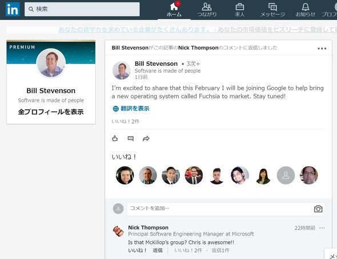
Task: Click the second liker avatar, bald man
Action: coord(148,176)
